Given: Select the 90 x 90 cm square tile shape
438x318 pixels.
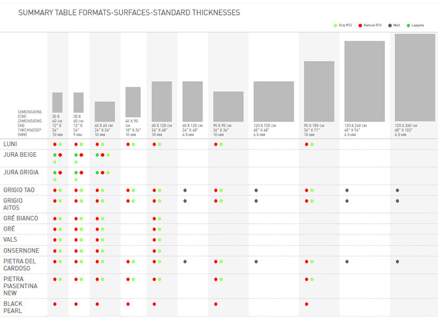Looking at the screenshot, I should pyautogui.click(x=228, y=107).
